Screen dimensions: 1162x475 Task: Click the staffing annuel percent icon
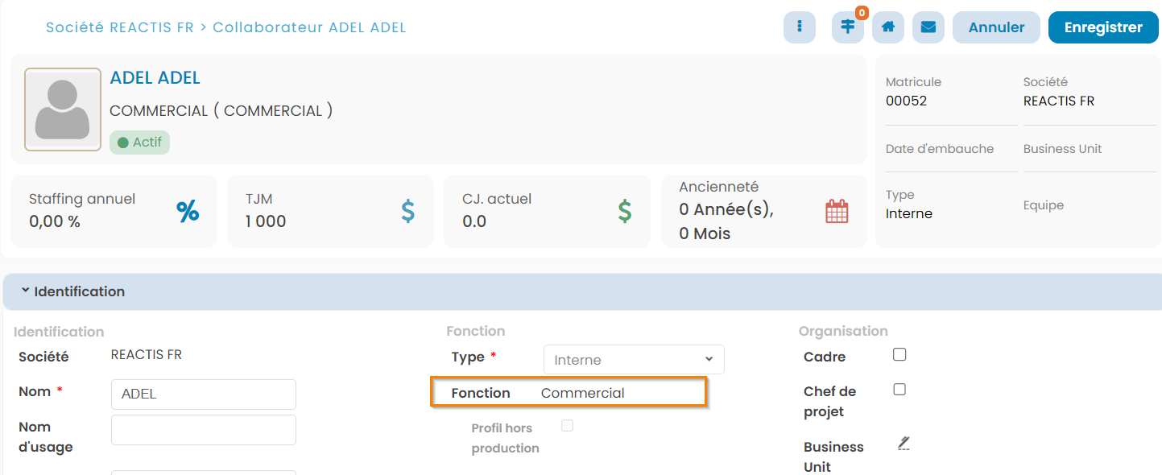pos(188,212)
